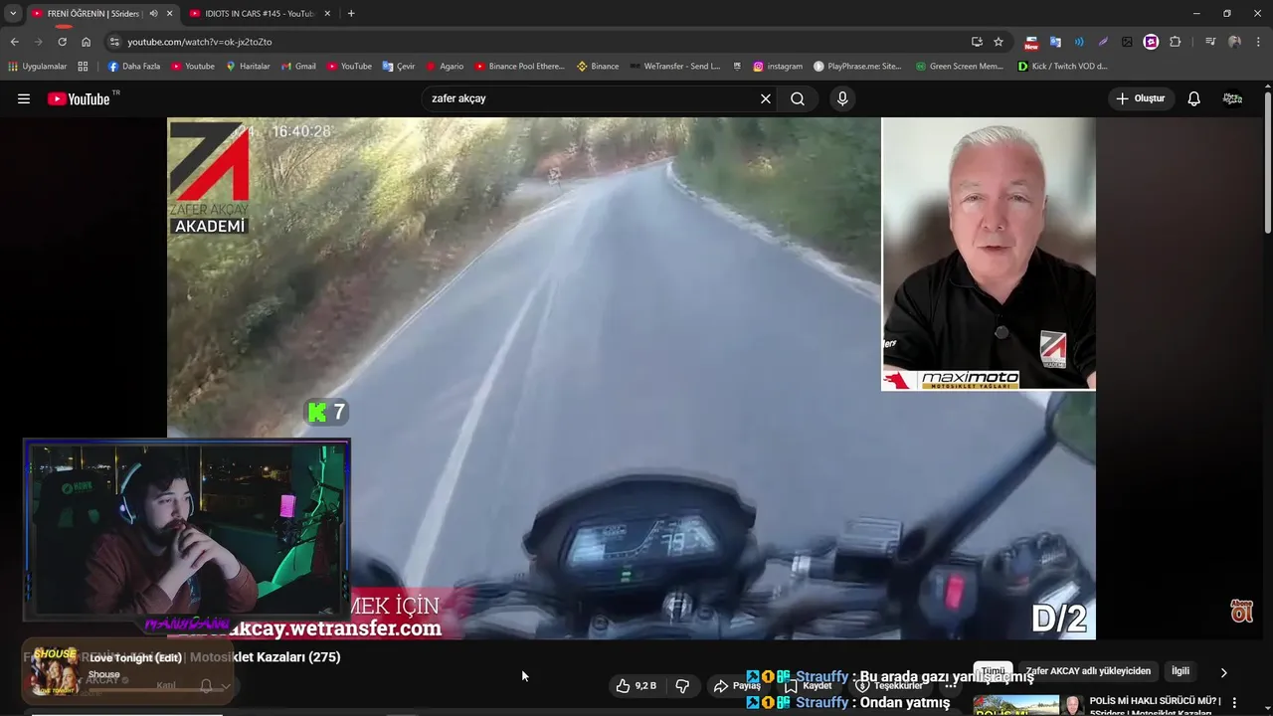Open the Gmail bookmark

tap(298, 66)
